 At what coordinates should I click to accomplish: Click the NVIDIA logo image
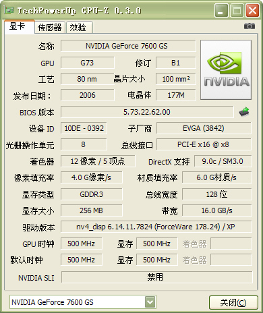[226, 69]
